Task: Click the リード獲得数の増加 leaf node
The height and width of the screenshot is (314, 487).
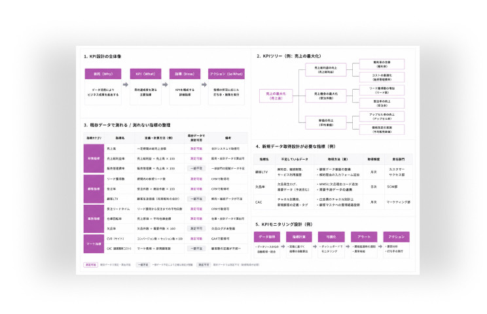Action: 382,90
